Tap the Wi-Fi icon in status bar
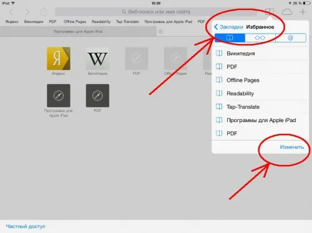 click(13, 3)
